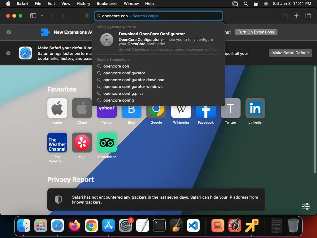Select suggestion "opencore configurator download"

click(x=158, y=80)
